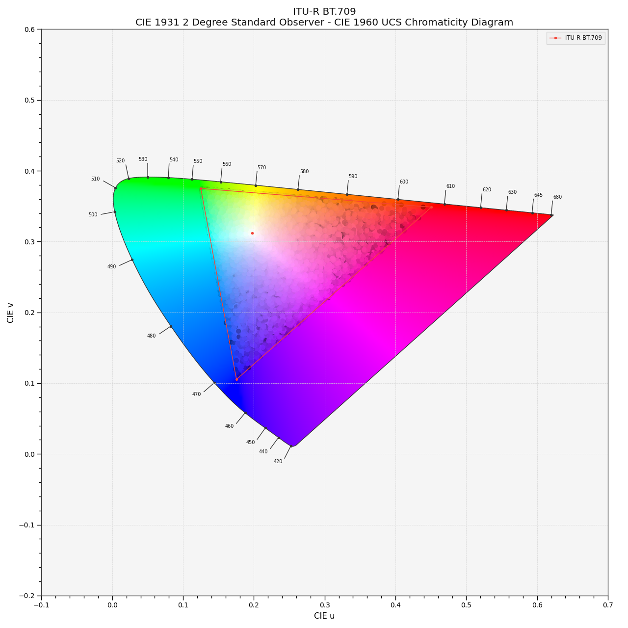Screen dimensions: 628x628
Task: Select the 580 wavelength label
Action: click(304, 172)
